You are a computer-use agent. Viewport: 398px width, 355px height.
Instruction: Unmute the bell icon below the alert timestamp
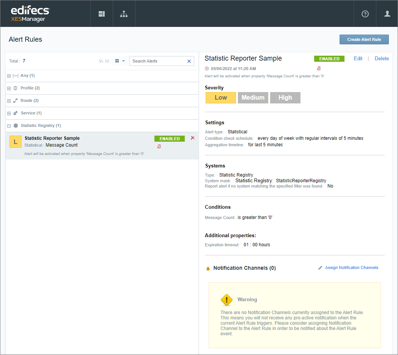coord(319,69)
